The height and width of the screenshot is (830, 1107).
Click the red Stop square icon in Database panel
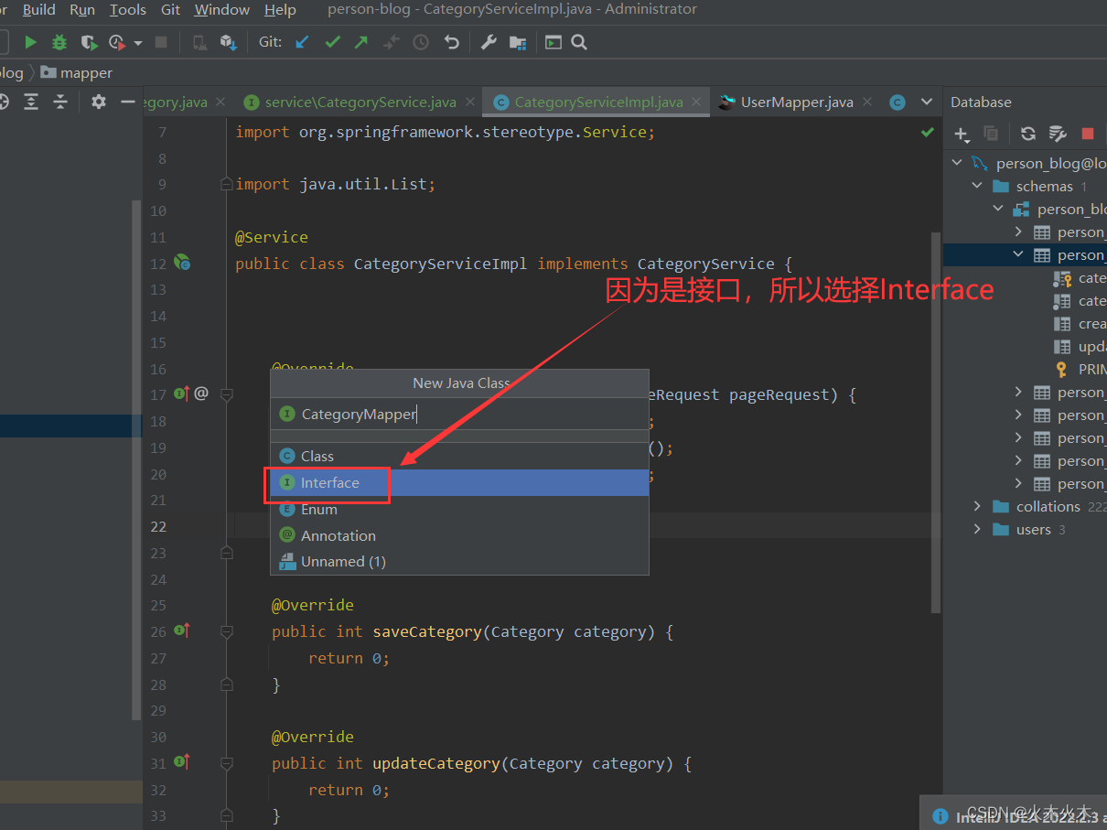1088,134
